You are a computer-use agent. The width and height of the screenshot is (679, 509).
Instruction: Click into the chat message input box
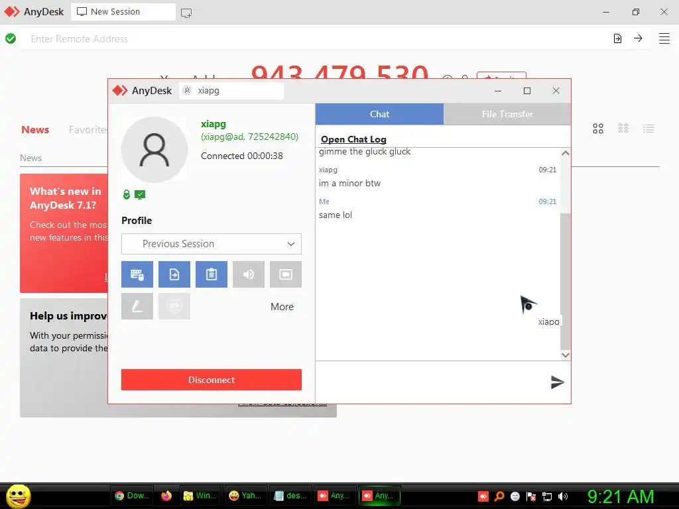tap(431, 382)
